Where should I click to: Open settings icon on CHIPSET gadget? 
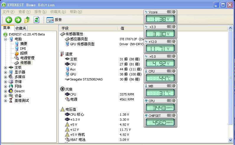click(169, 115)
